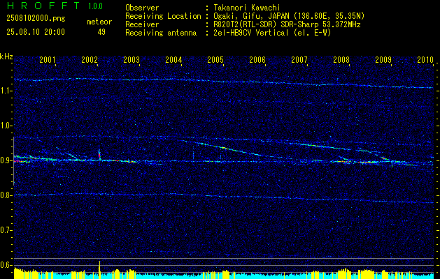Image resolution: width=440 pixels, height=279 pixels.
Task: Click the 2009 time axis label
Action: 383,59
